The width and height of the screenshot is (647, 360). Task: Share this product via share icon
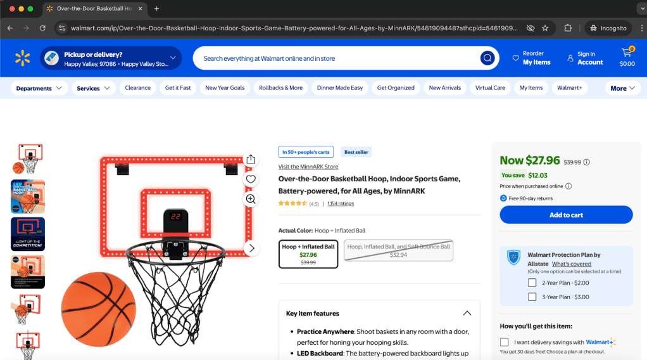(x=251, y=160)
